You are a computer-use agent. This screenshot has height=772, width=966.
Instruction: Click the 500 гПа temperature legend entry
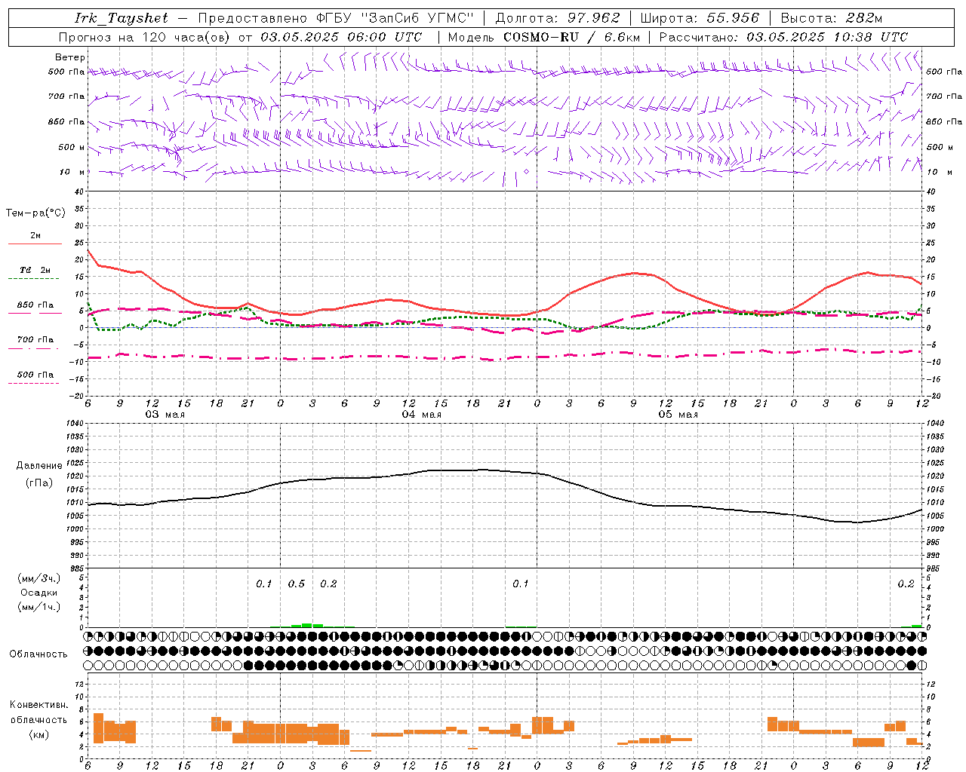35,375
